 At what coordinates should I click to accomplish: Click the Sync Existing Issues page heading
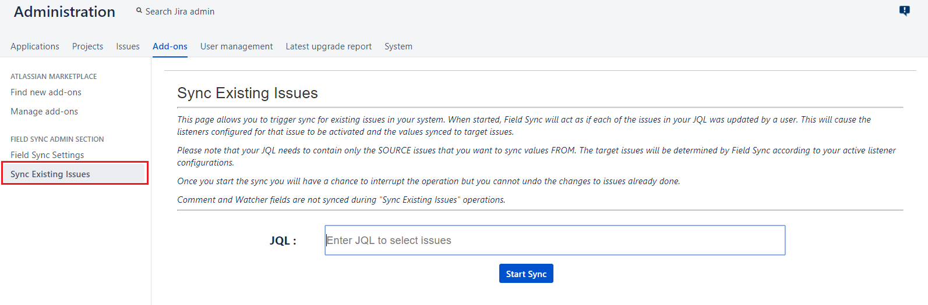248,93
